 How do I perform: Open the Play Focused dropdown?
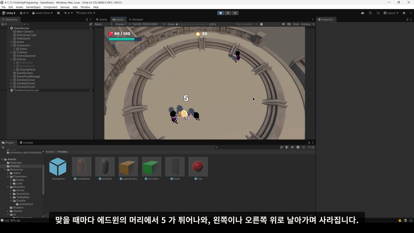(246, 24)
